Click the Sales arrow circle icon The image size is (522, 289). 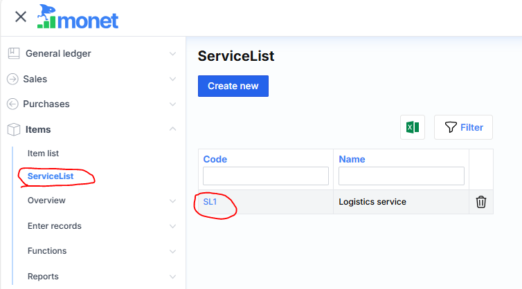pyautogui.click(x=12, y=79)
